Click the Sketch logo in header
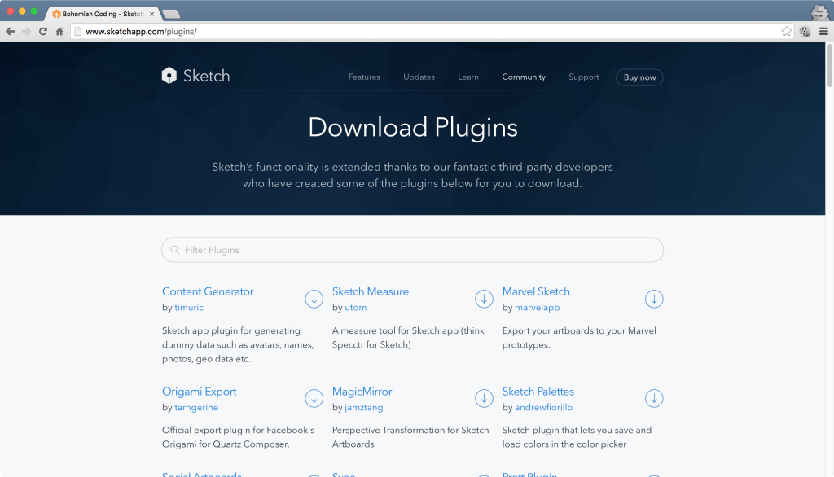The image size is (834, 477). [195, 76]
